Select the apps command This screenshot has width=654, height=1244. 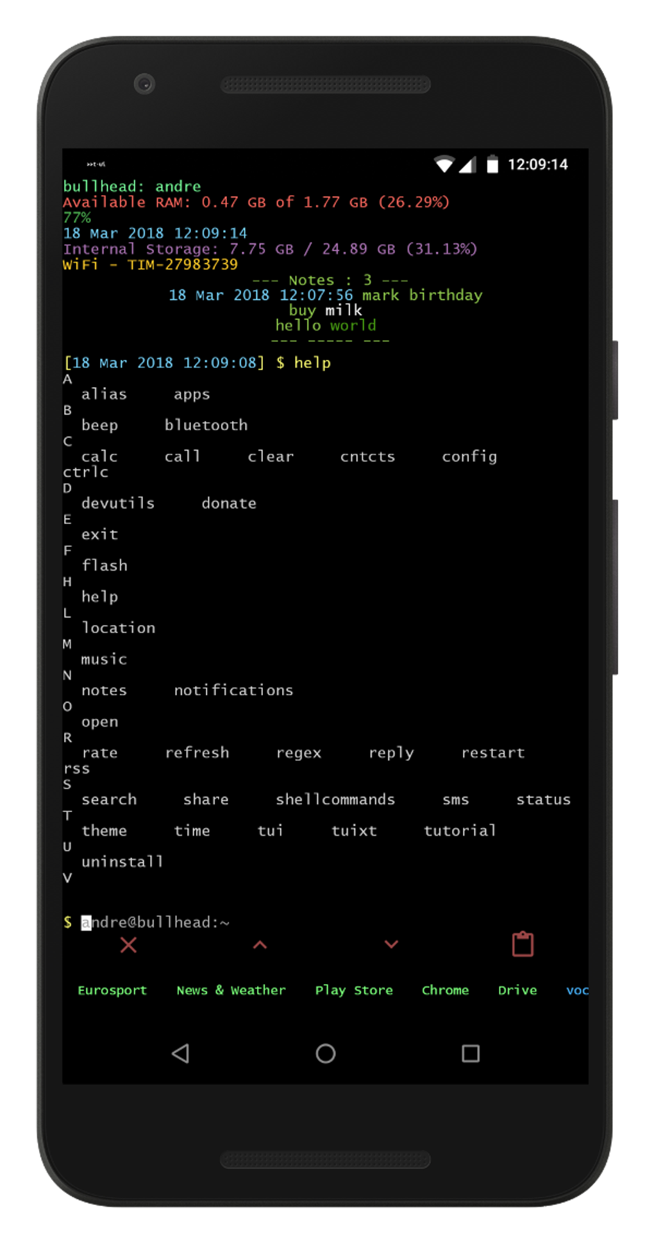tap(192, 395)
